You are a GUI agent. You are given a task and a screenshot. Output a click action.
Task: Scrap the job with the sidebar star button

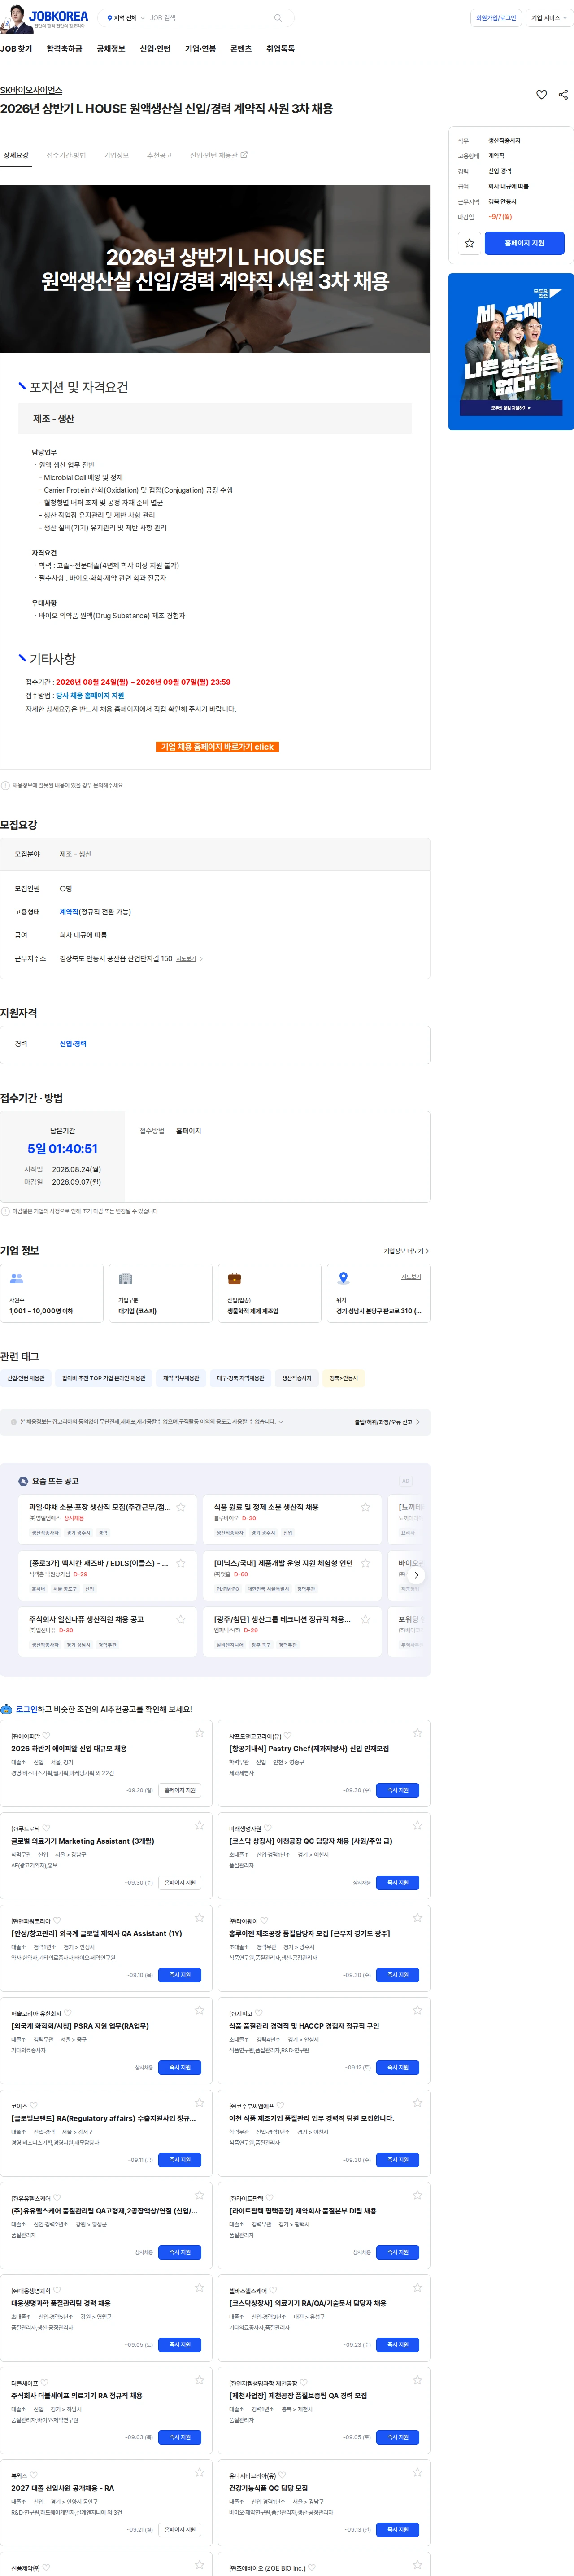(x=468, y=243)
